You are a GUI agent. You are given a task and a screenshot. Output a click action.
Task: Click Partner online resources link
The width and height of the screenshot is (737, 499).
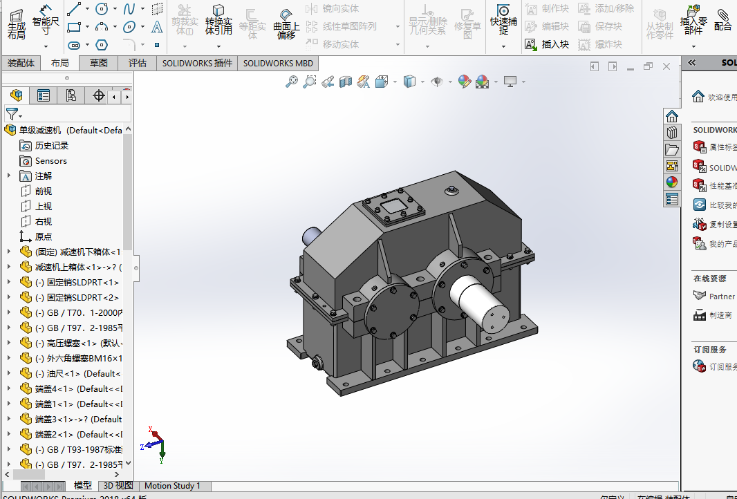pos(722,296)
